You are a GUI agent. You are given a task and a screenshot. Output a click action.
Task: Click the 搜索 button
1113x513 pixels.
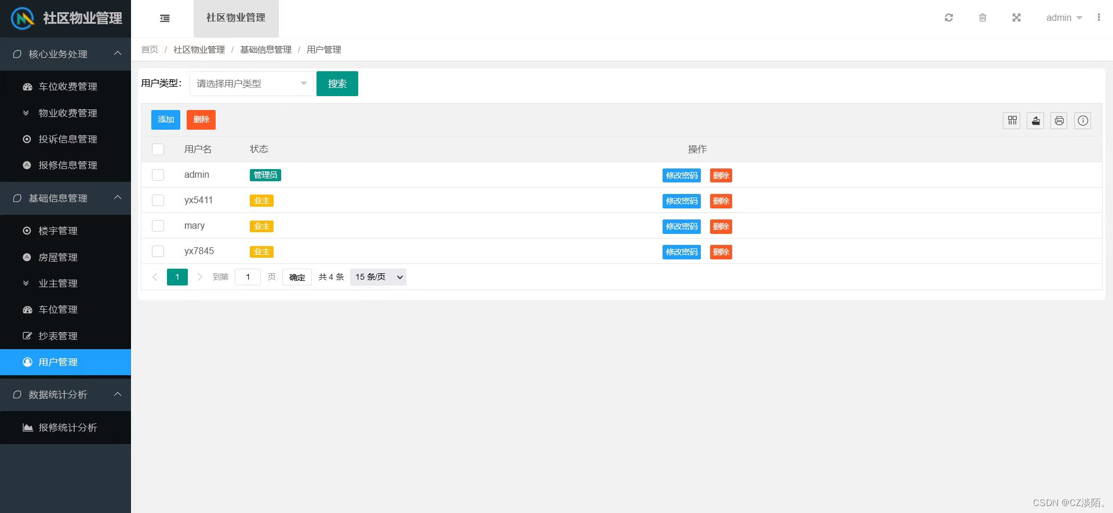[337, 83]
